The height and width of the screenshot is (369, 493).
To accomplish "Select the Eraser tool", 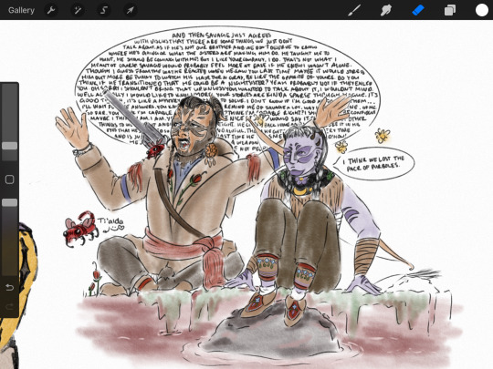I will (x=418, y=10).
